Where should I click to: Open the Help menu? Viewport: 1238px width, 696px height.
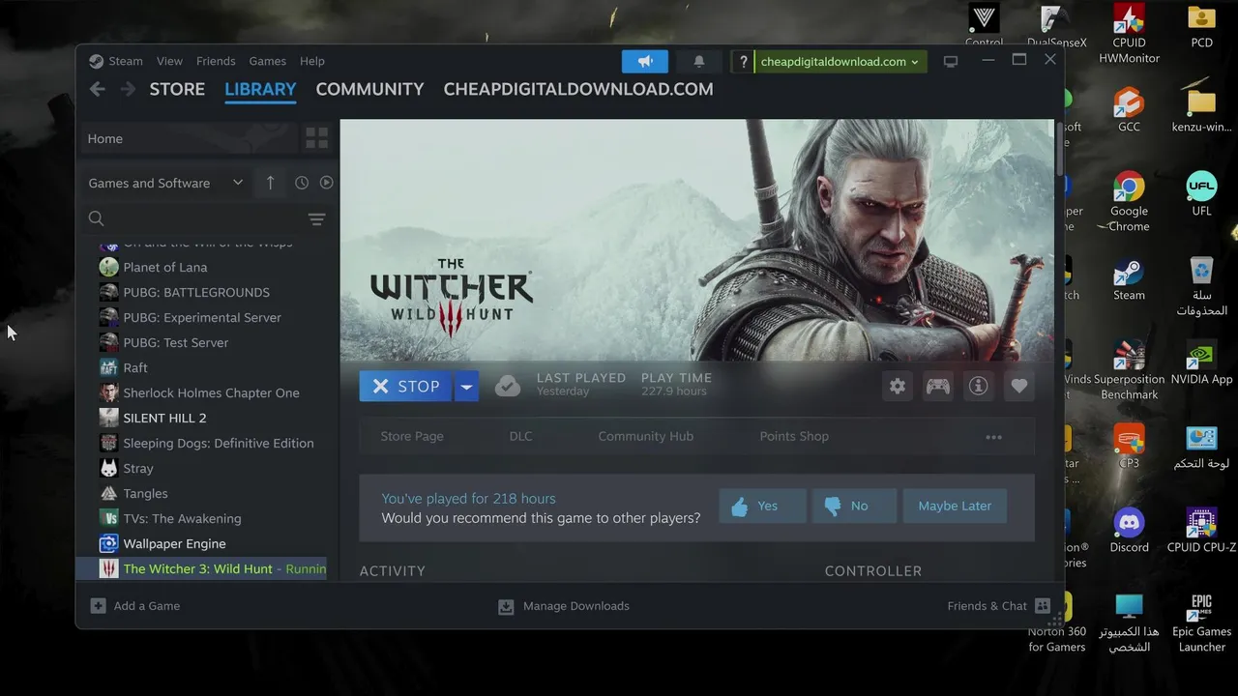(311, 61)
